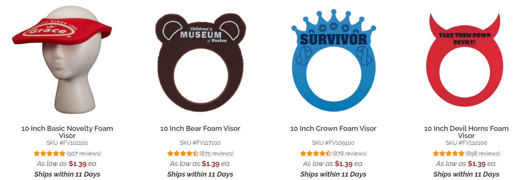View the 898 reviews link
Image resolution: width=528 pixels, height=180 pixels.
tap(483, 154)
